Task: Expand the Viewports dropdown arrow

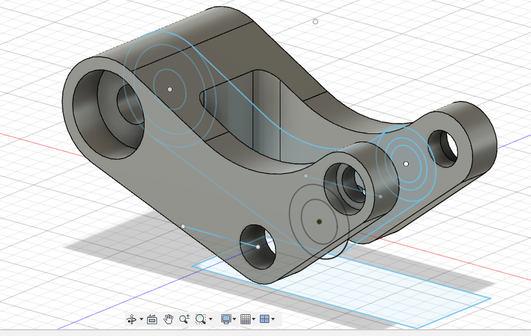Action: [273, 320]
